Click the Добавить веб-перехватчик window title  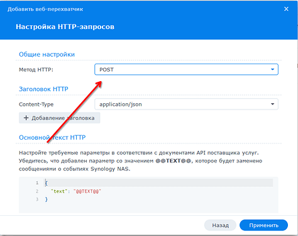[x=45, y=9]
